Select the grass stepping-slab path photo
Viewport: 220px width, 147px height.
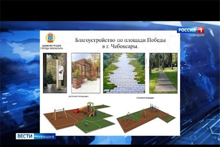(163, 73)
